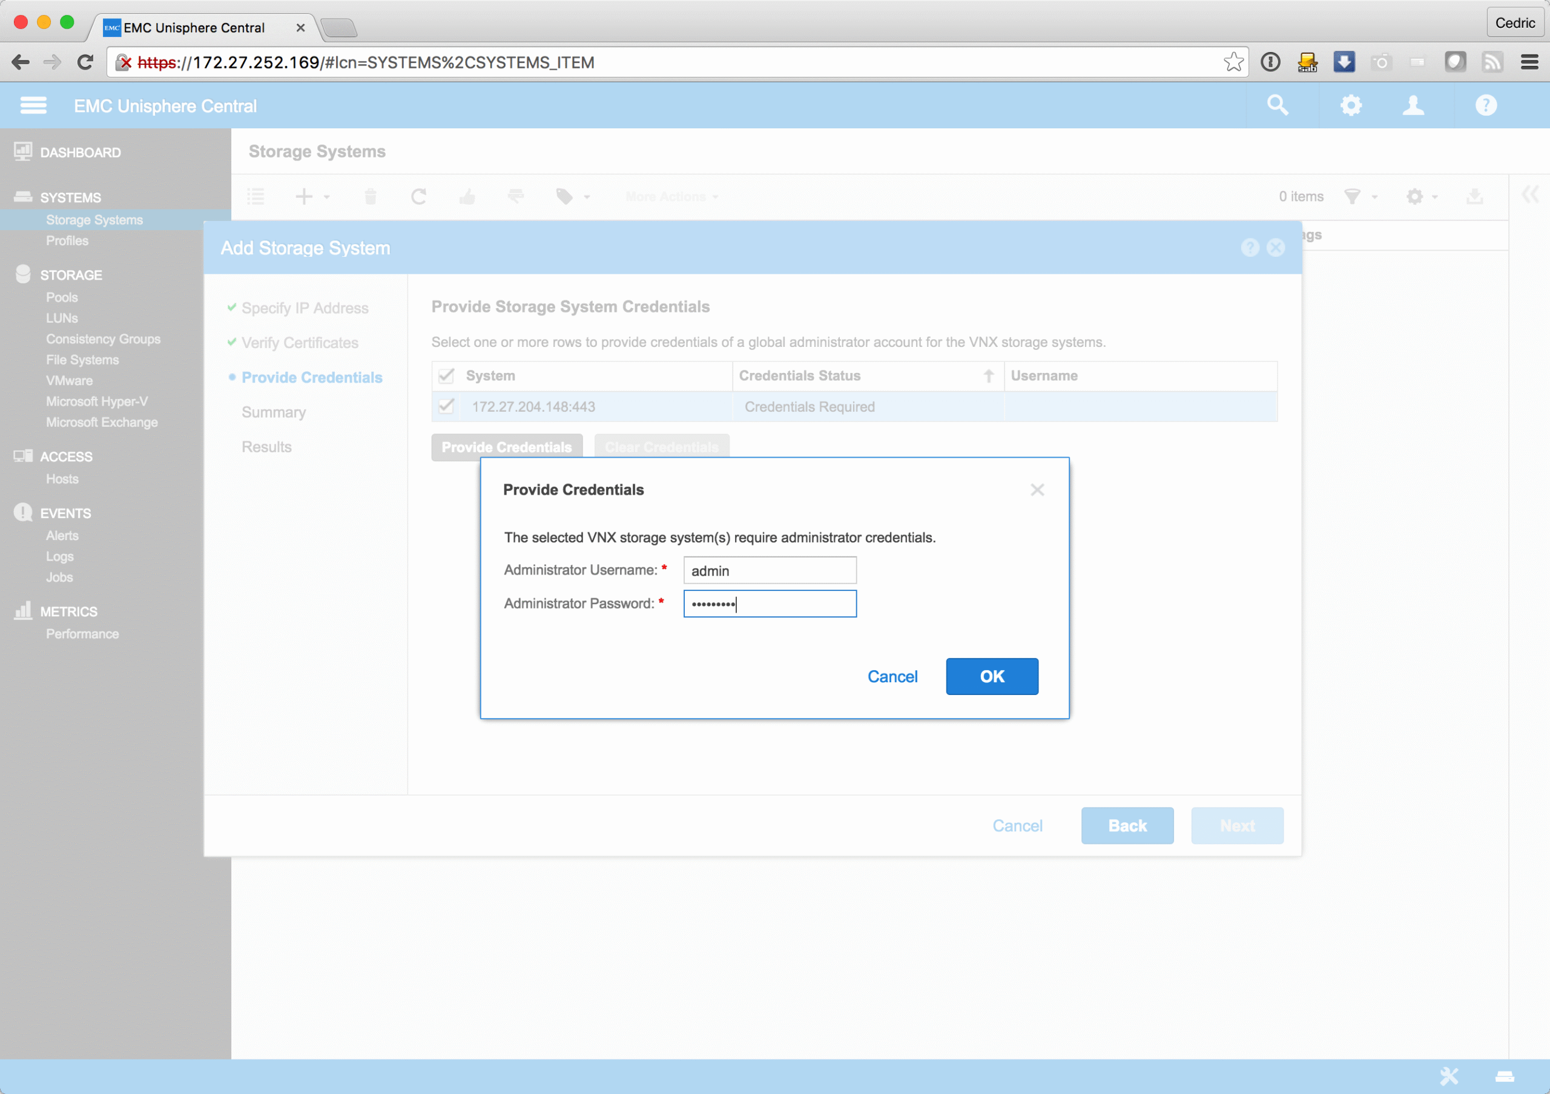Click the Clear Credentials button
The image size is (1550, 1094).
click(x=662, y=447)
